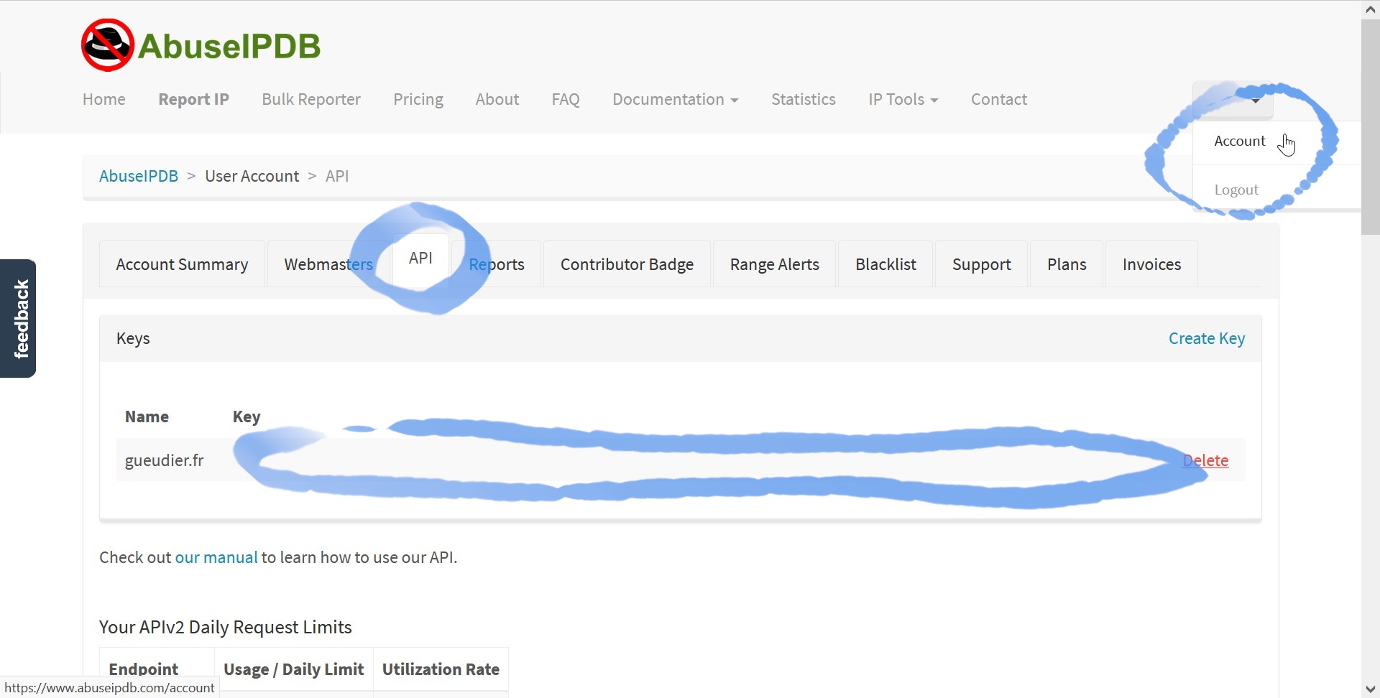Click User Account breadcrumb
Viewport: 1380px width, 698px height.
(252, 176)
